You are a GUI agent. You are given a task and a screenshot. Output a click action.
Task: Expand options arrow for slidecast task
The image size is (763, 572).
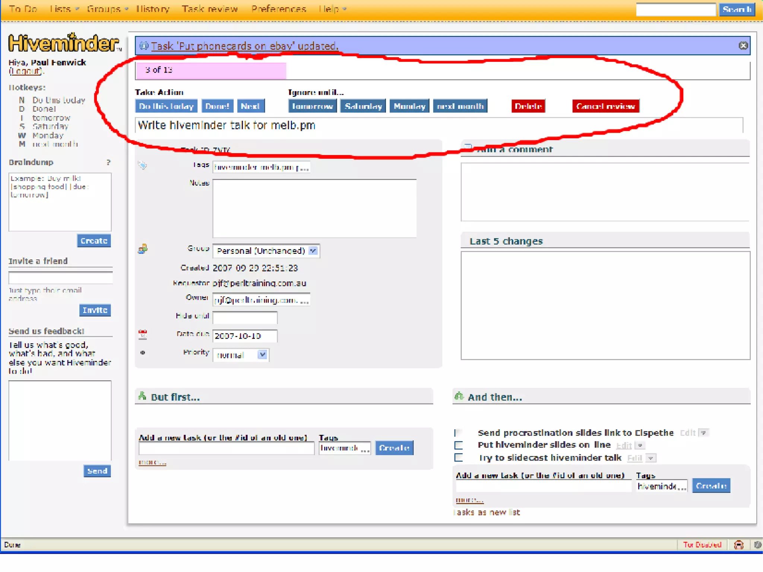click(650, 458)
